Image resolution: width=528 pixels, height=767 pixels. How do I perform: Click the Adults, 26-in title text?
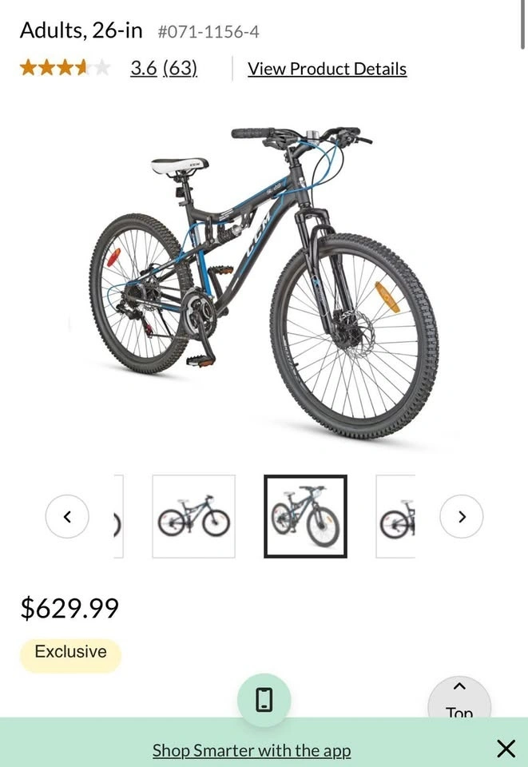81,30
